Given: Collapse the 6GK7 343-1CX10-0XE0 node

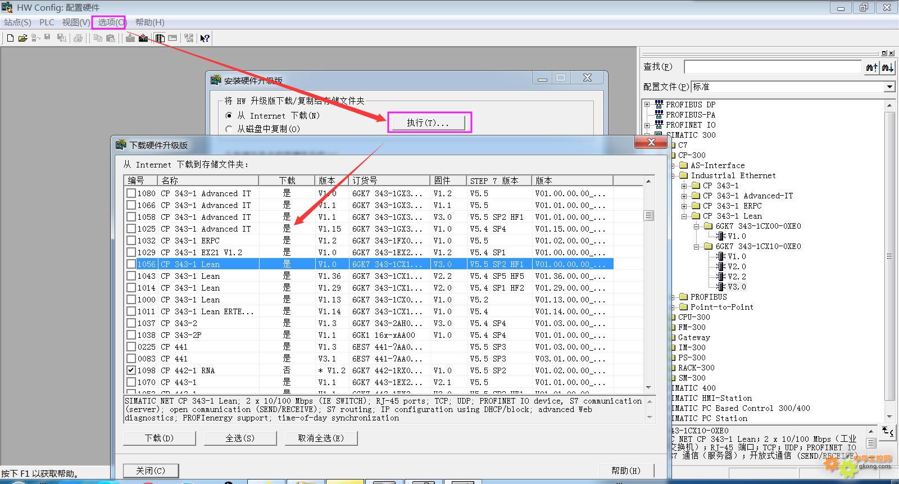Looking at the screenshot, I should [x=696, y=246].
